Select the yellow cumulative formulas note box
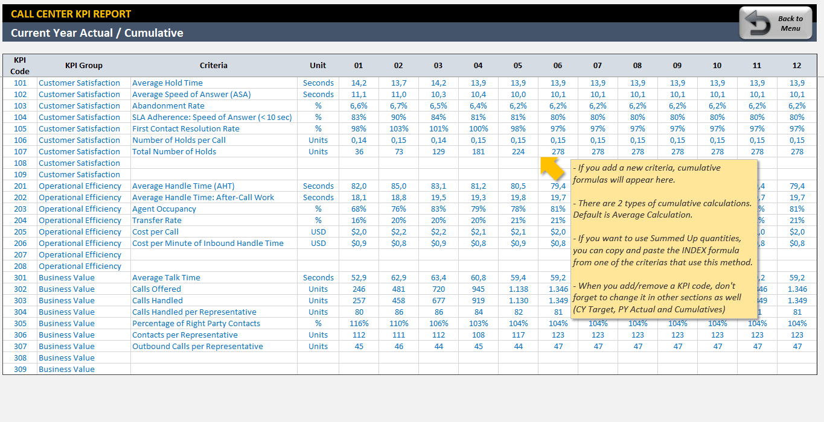 point(664,239)
